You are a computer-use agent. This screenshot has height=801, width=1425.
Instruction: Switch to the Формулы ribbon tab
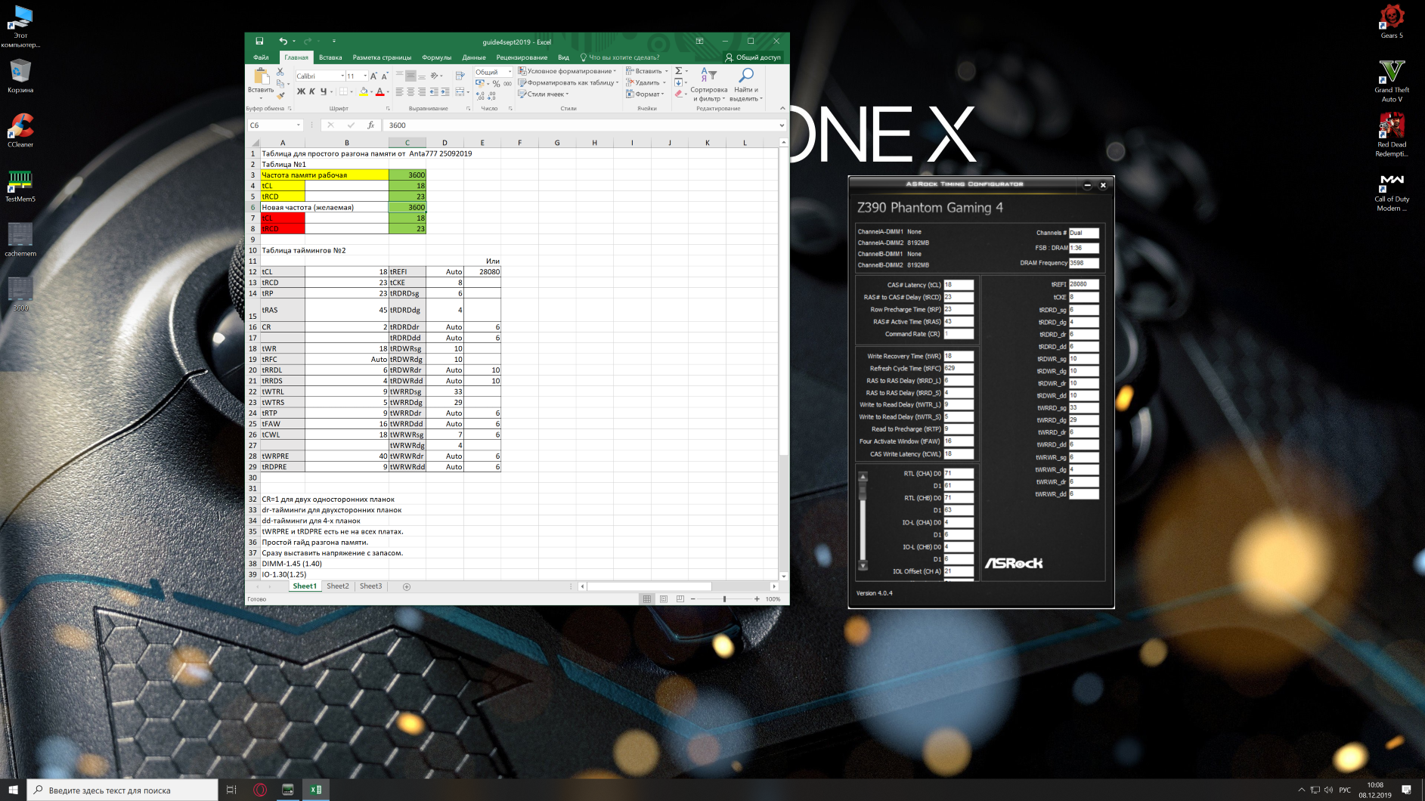tap(436, 57)
